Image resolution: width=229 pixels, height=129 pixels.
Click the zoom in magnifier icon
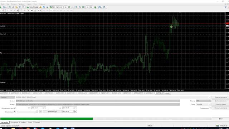pyautogui.click(x=76, y=7)
